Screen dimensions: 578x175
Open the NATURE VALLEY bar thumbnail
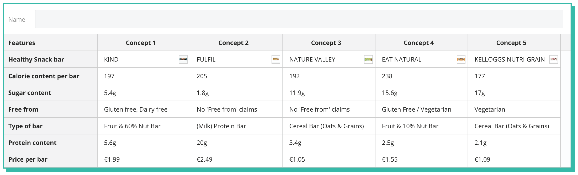point(368,59)
